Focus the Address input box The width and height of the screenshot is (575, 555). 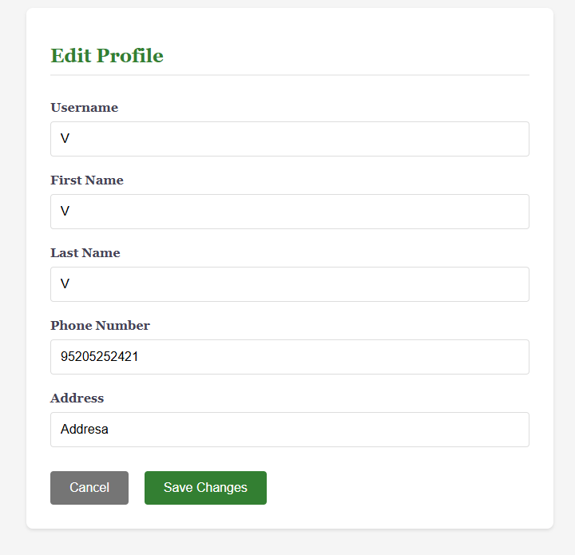(x=289, y=430)
